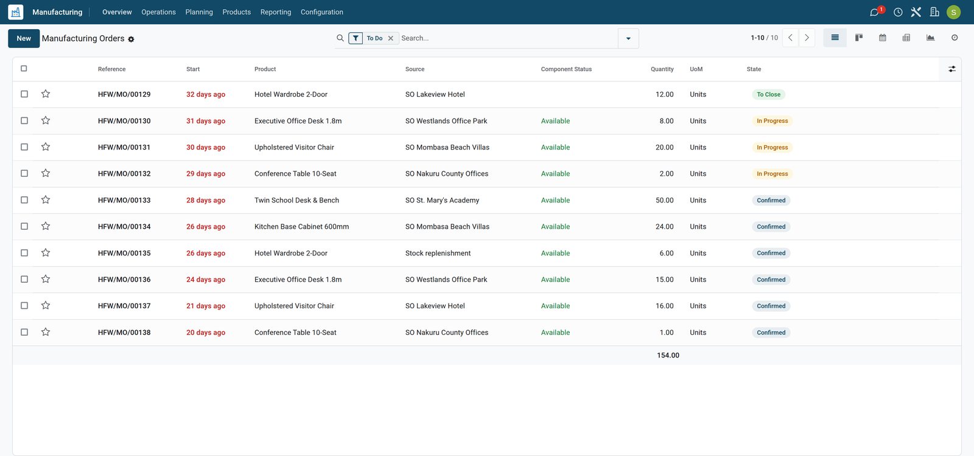This screenshot has width=974, height=456.
Task: Open the optional columns settings icon
Action: [x=952, y=69]
